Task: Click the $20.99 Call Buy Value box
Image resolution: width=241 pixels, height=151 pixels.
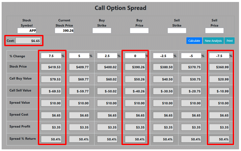Action: click(x=219, y=79)
